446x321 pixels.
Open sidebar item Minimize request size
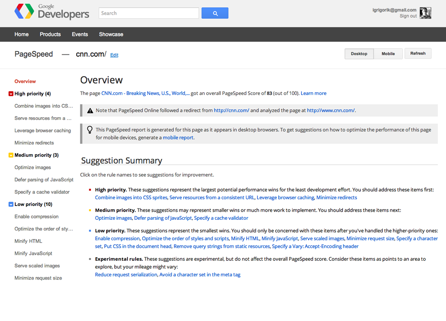pyautogui.click(x=38, y=278)
